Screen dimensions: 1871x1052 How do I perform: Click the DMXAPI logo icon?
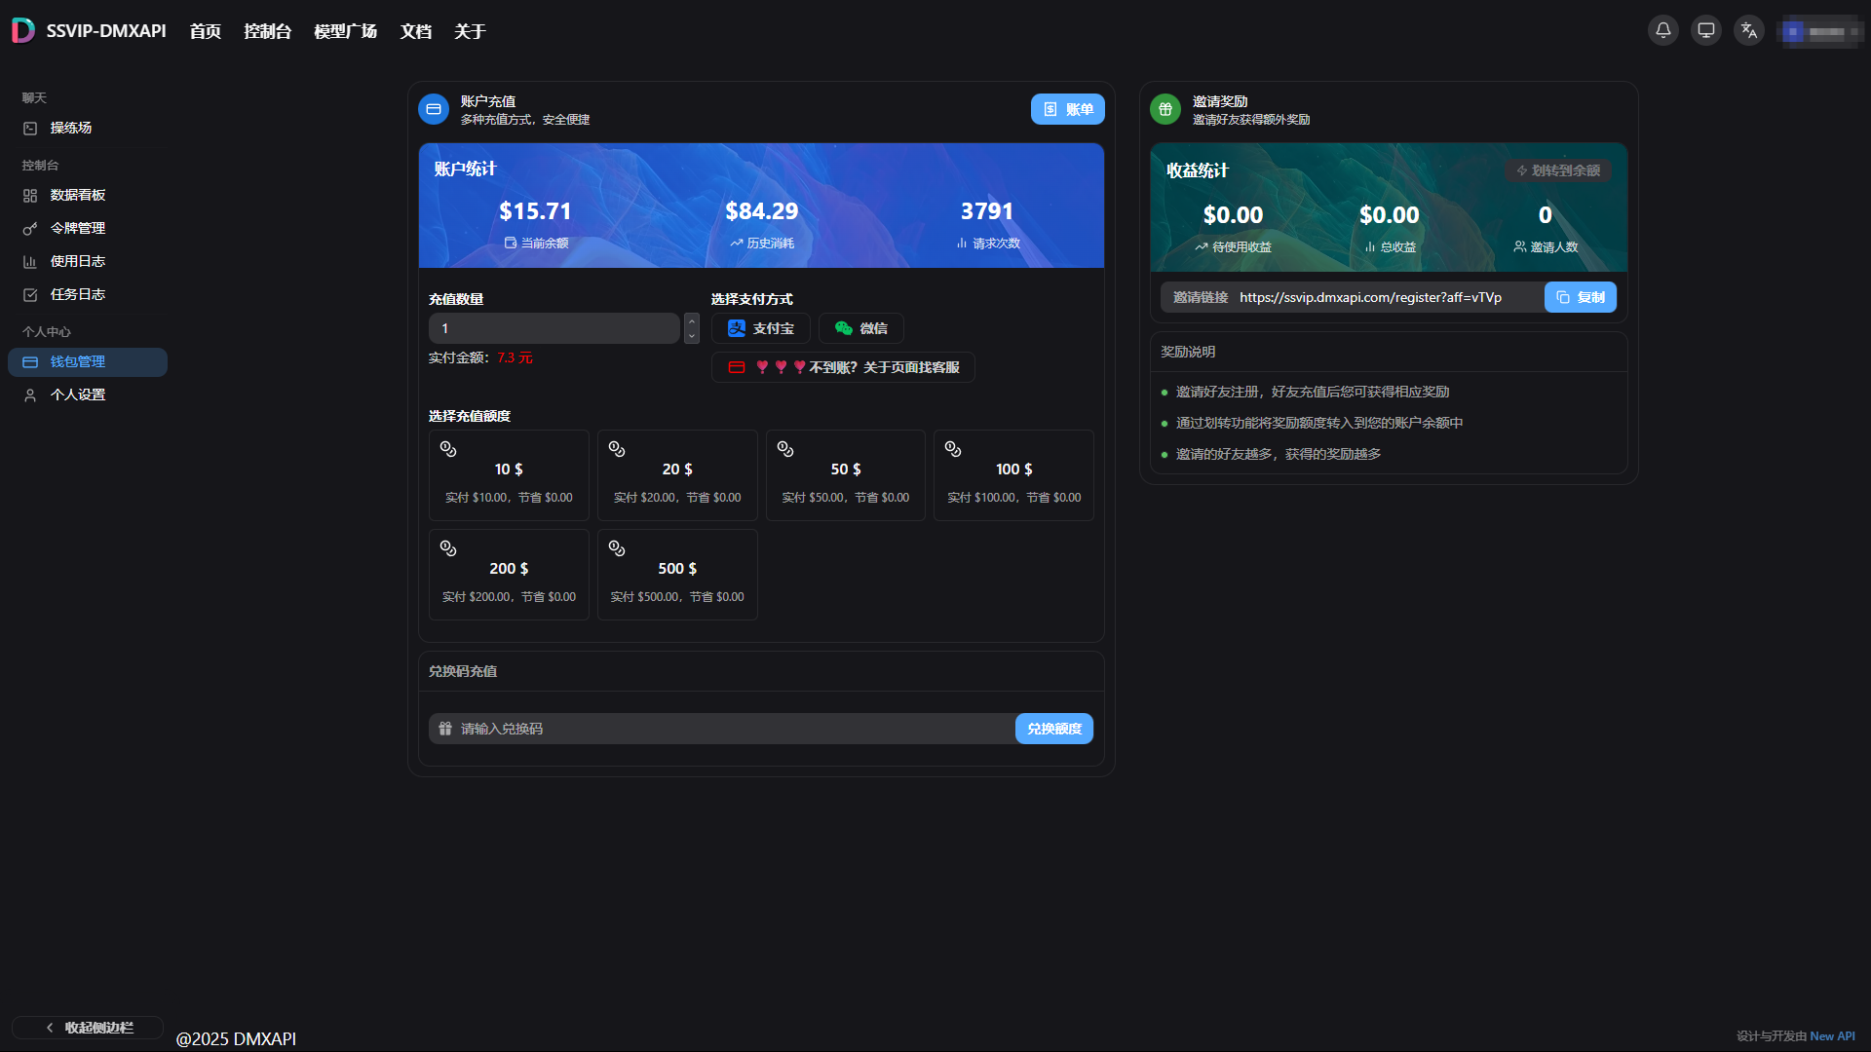click(23, 30)
